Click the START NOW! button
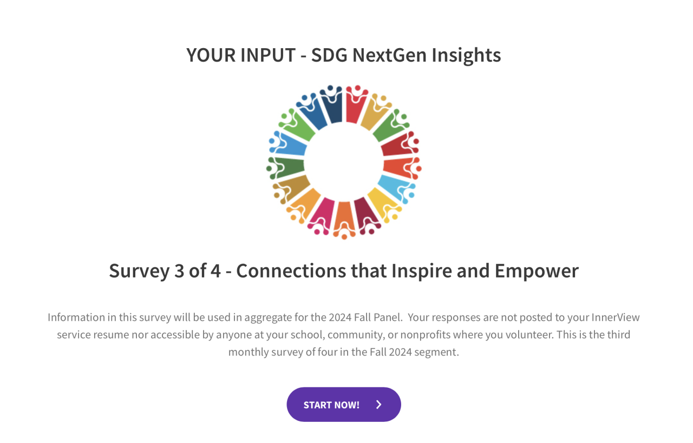This screenshot has width=693, height=443. coord(344,405)
